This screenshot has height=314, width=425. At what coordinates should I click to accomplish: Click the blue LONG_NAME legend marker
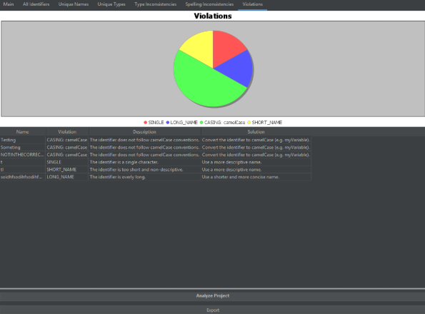(x=168, y=122)
